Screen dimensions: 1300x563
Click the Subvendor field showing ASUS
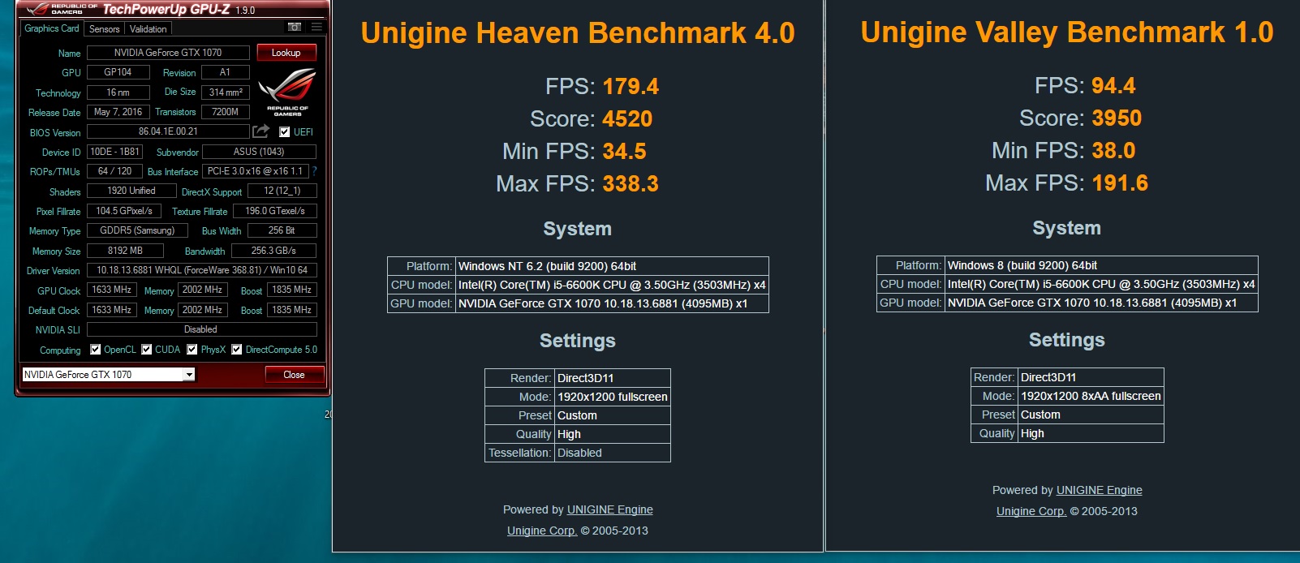tap(260, 152)
